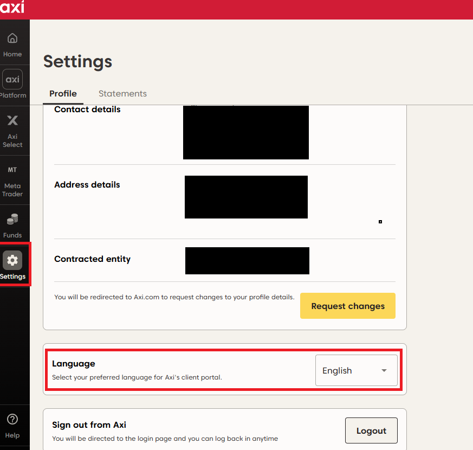Select the Profile tab
This screenshot has height=450, width=473.
63,93
